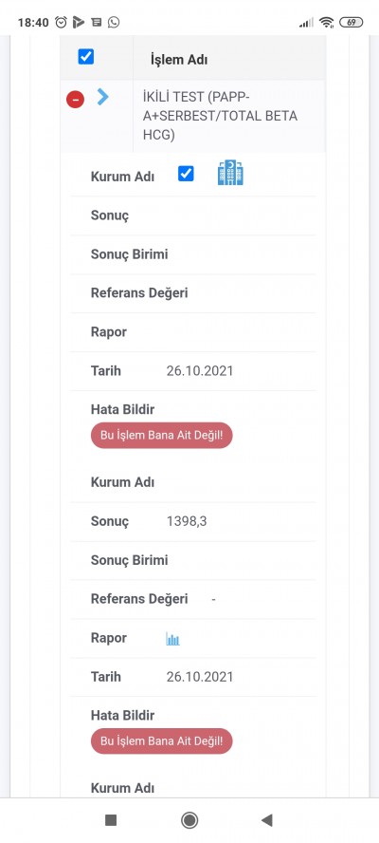Screen dimensions: 379x843
Task: View the Rapor bar chart icon
Action: coord(172,639)
